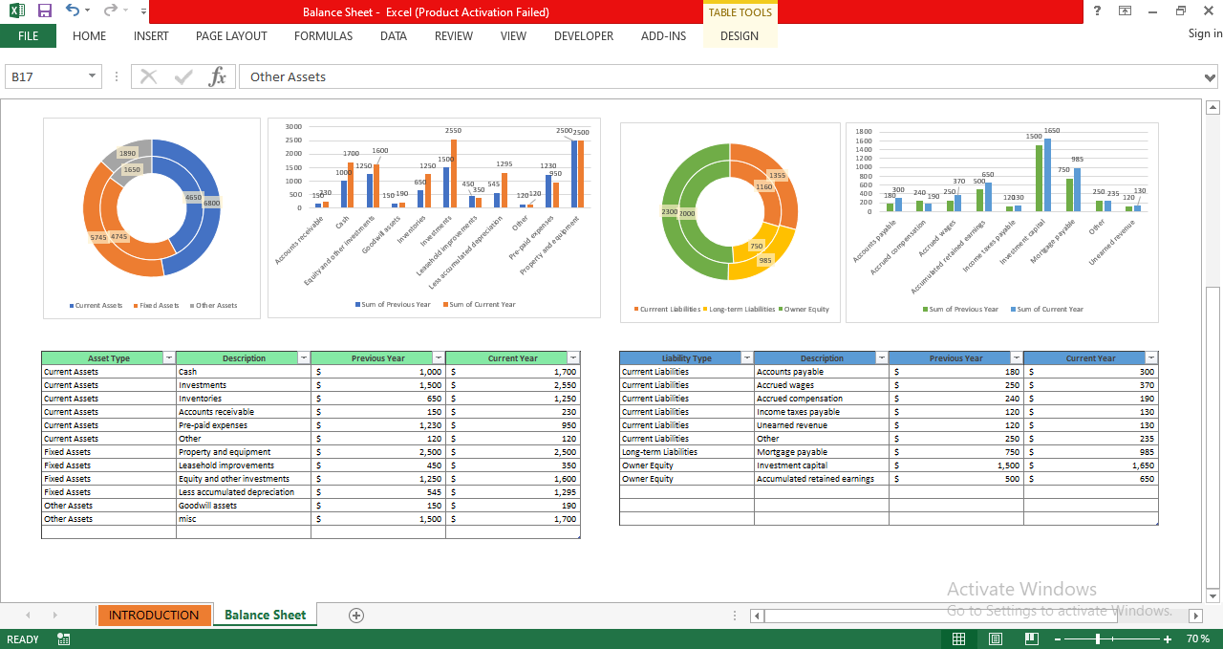
Task: Open Help with the question mark icon
Action: click(1098, 11)
